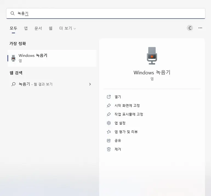Screen dimensions: 211x196
Task: Click the pin icon for 작업 표시줄에 고정
Action: tap(109, 114)
